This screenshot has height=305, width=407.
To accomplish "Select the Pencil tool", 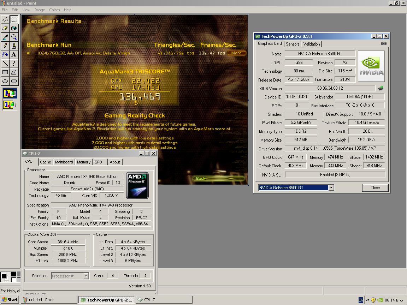I will pyautogui.click(x=5, y=46).
